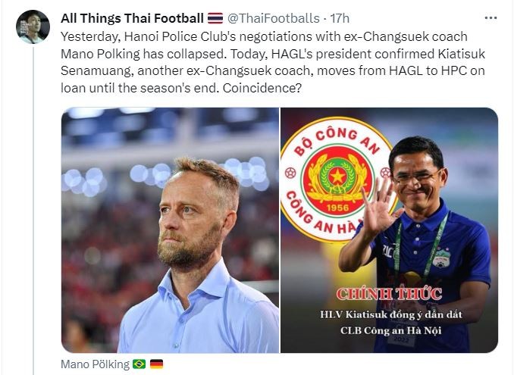Screen dimensions: 514x375
Task: Open the @ThaiFootballs handle link
Action: (x=265, y=18)
